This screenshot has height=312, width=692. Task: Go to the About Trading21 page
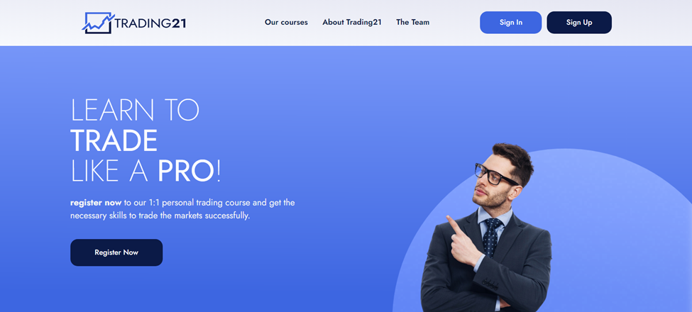coord(352,22)
